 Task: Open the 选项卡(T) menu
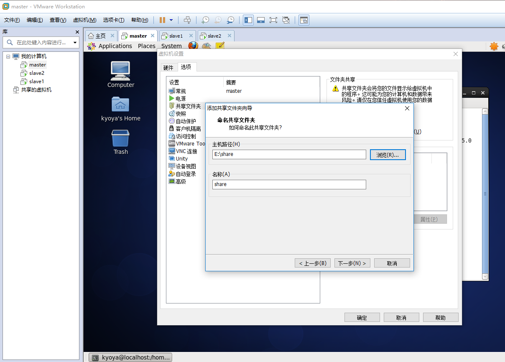tap(114, 20)
